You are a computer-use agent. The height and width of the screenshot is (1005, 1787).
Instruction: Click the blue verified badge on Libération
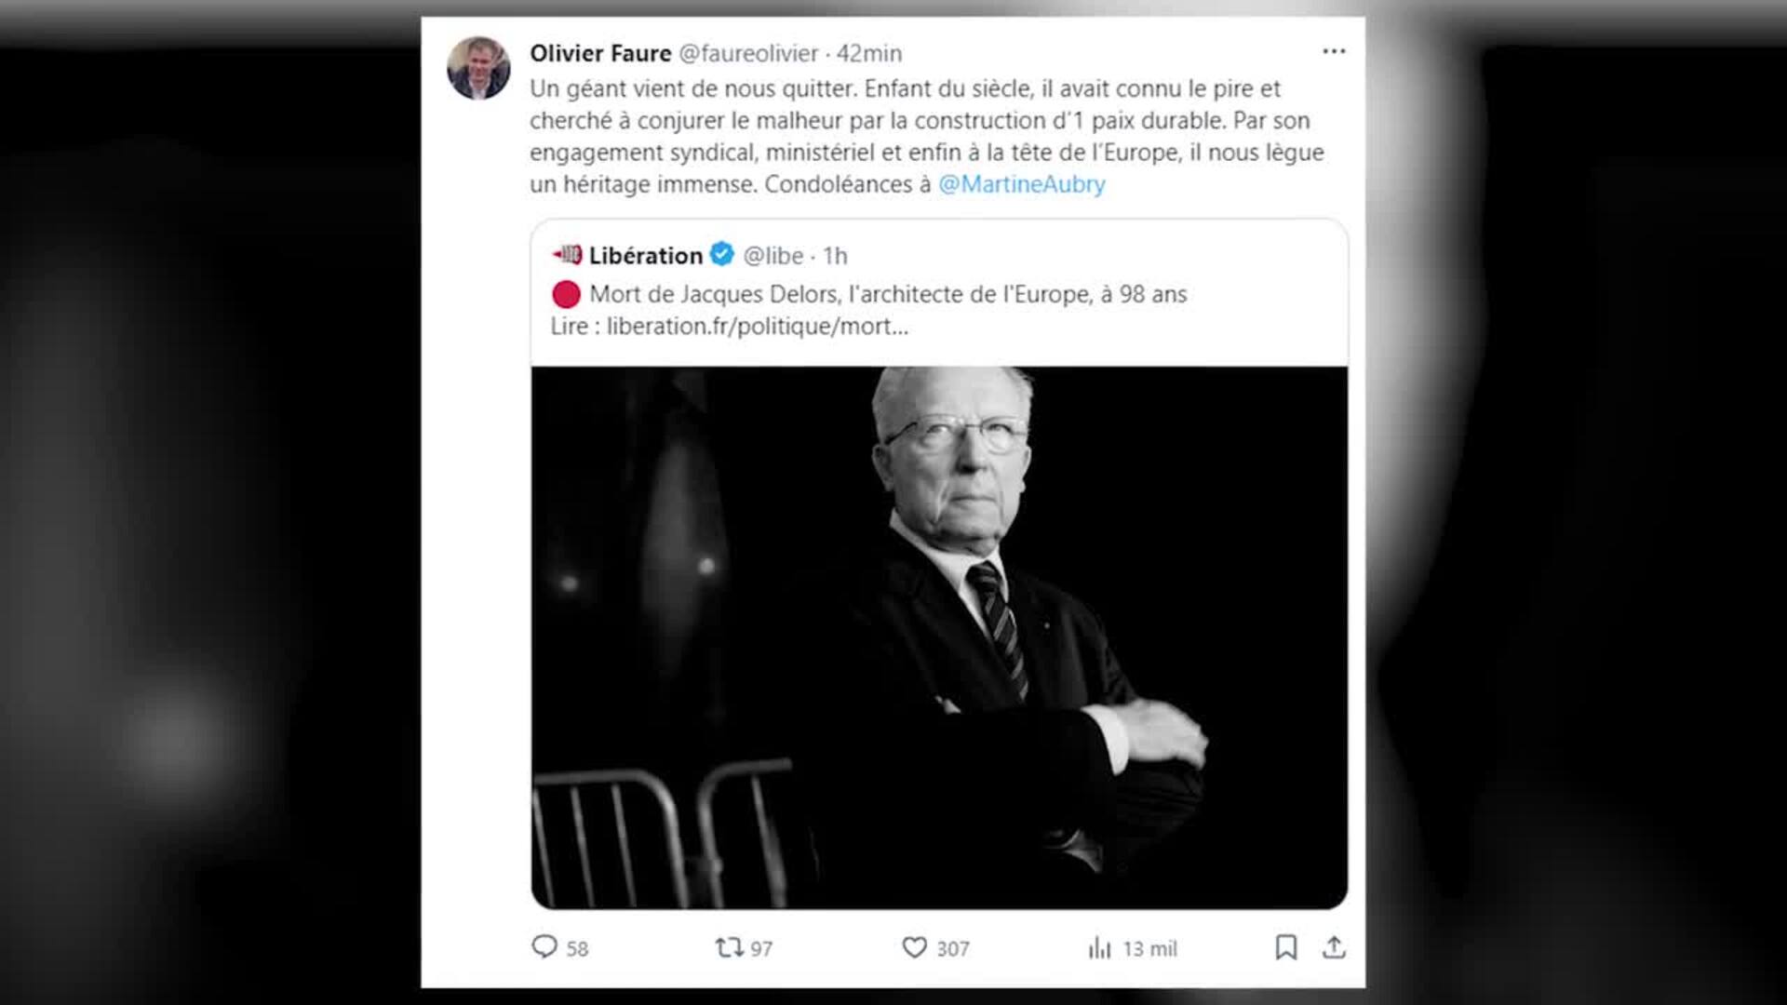722,254
